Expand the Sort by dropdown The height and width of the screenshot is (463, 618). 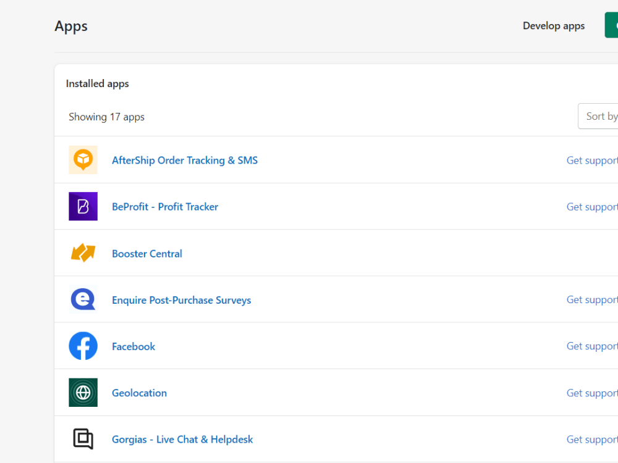click(x=598, y=116)
